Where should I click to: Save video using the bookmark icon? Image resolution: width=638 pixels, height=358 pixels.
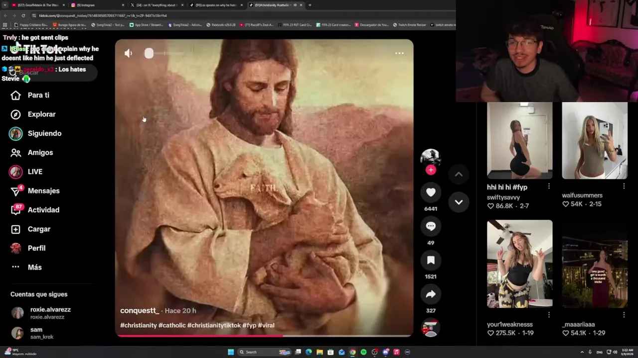431,260
